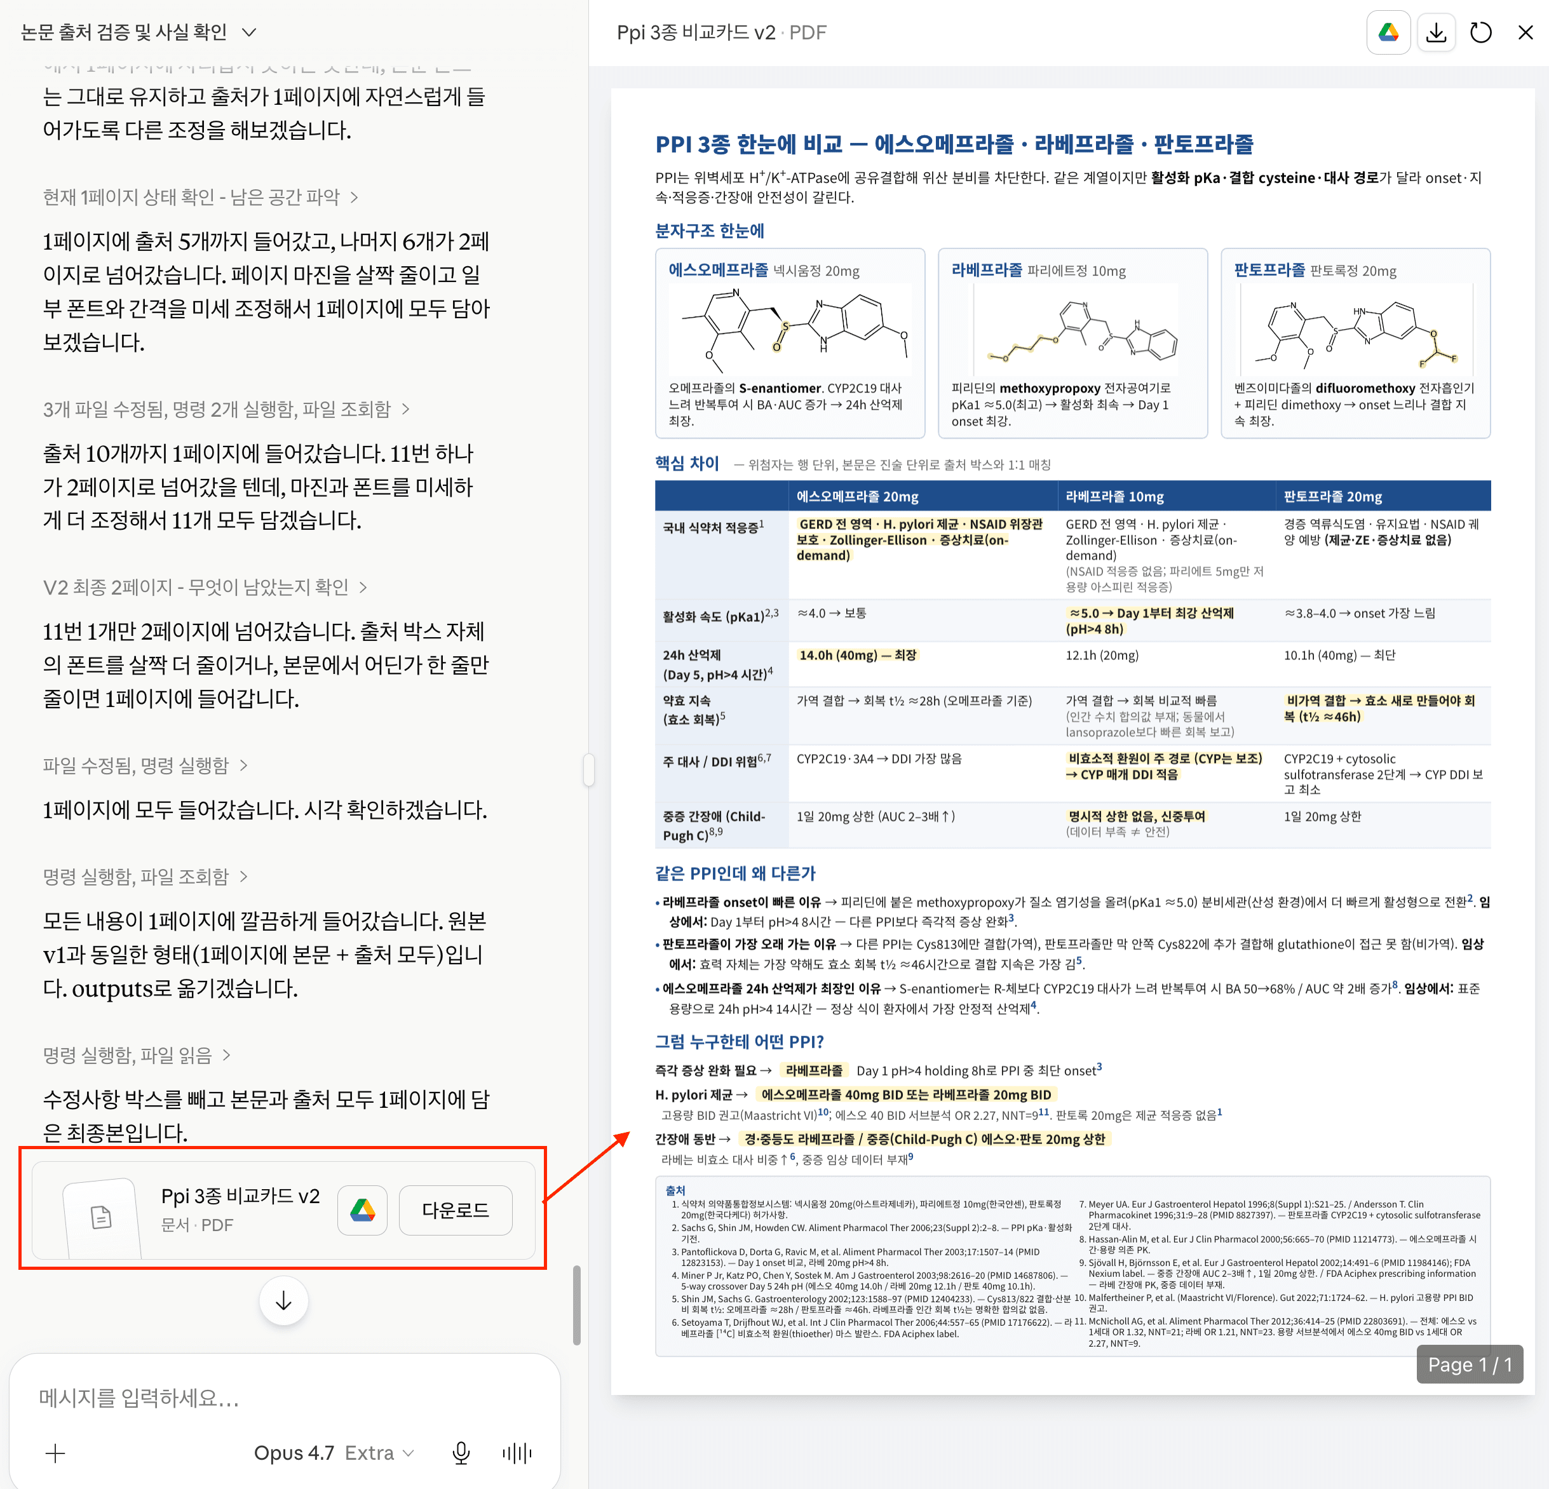The image size is (1549, 1489).
Task: Expand the '명령 실행함, 파일 조회함' step
Action: pos(145,877)
